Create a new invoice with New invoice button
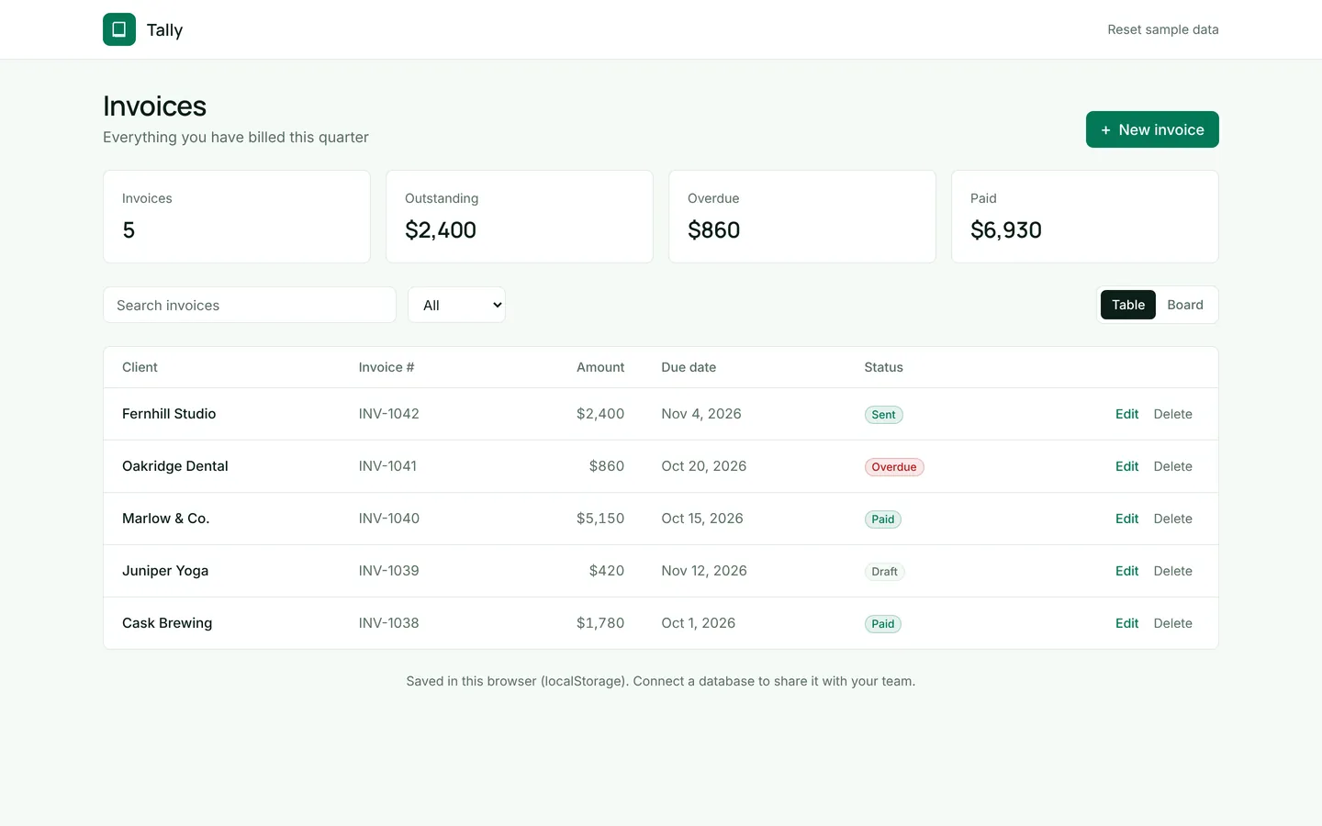 pos(1152,129)
